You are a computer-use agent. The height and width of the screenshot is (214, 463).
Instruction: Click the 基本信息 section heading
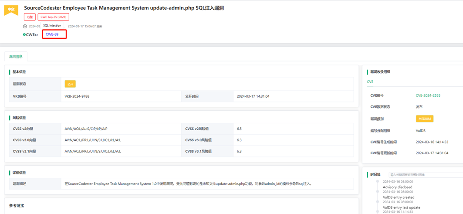tap(19, 72)
